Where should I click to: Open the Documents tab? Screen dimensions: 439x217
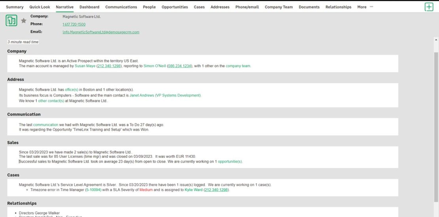pos(309,7)
